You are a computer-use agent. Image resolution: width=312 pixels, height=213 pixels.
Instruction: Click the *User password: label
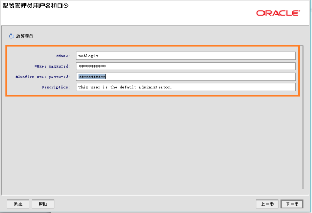(52, 66)
